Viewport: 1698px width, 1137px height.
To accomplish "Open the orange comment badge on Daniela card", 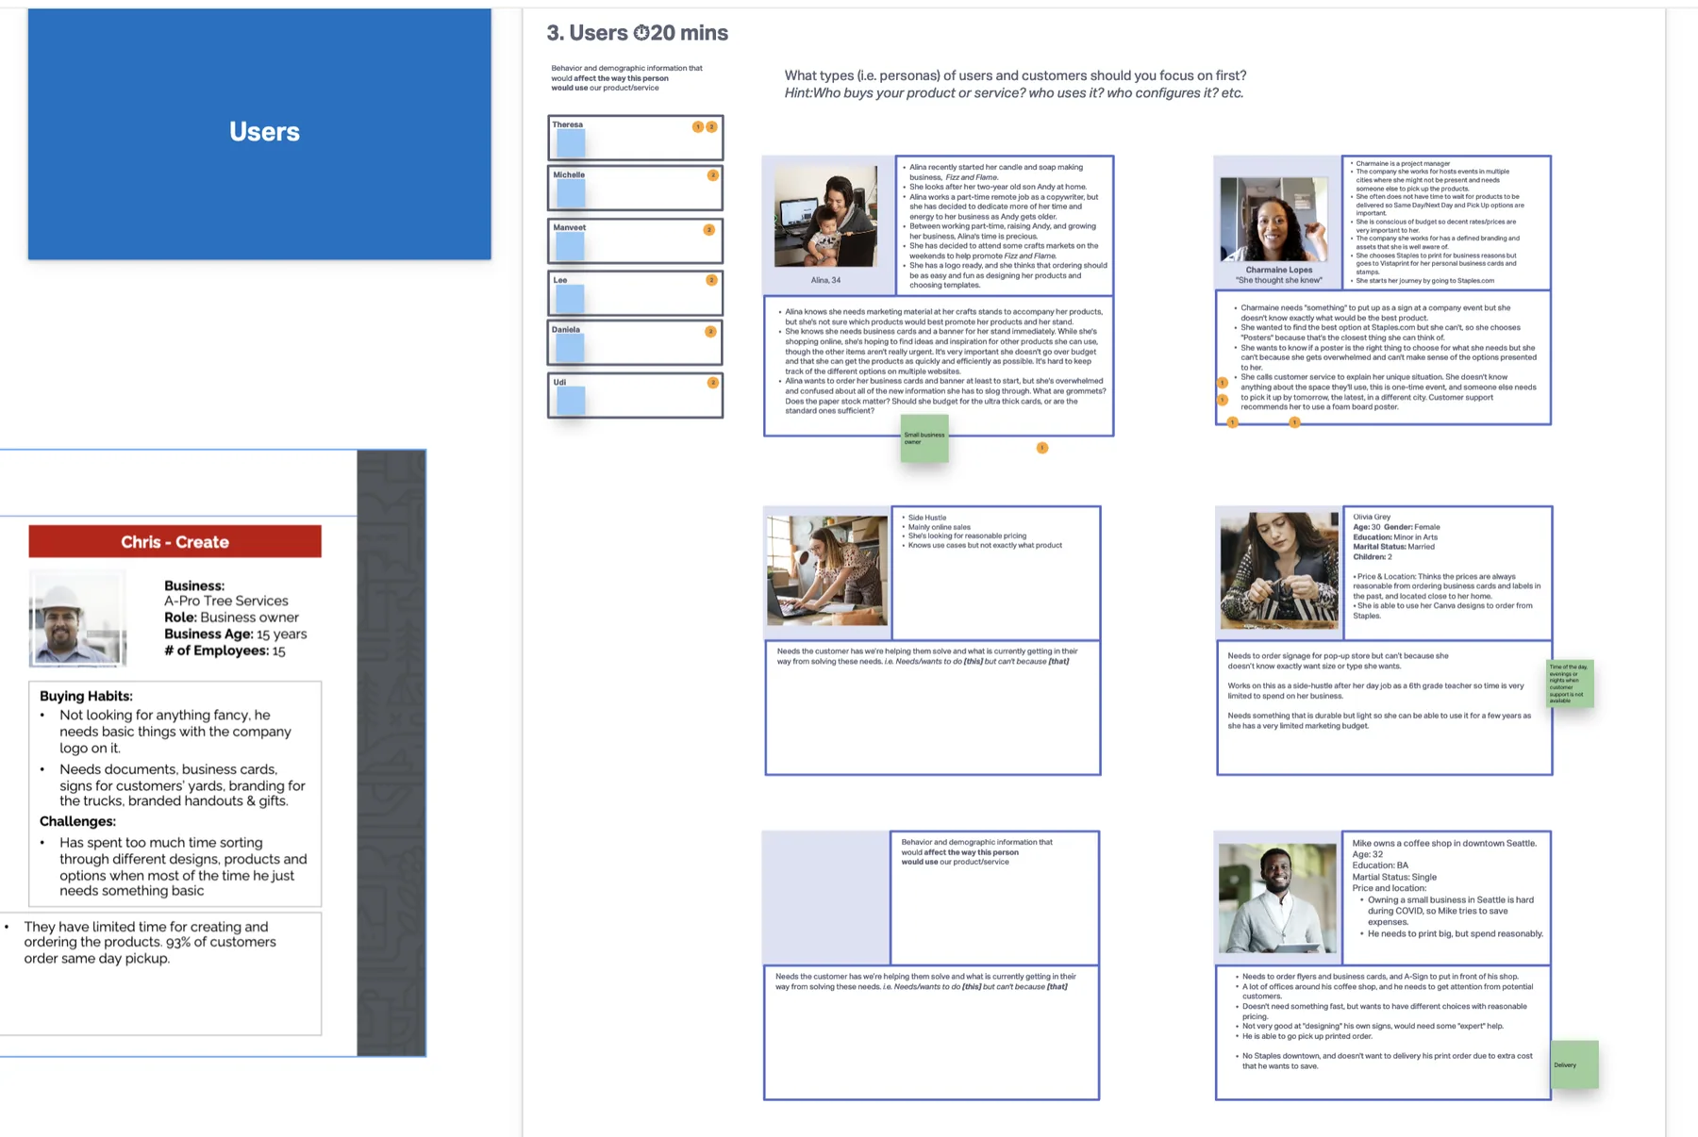I will click(x=710, y=332).
